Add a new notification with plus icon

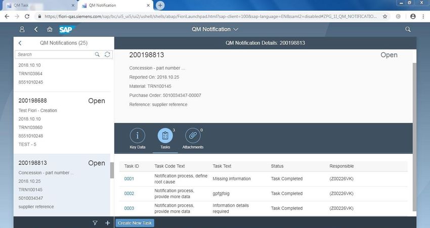107,223
